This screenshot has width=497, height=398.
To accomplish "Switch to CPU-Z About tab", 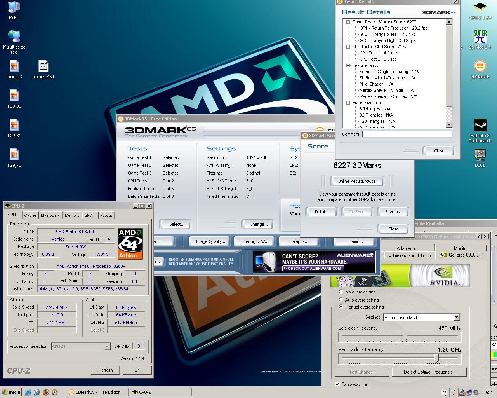I will point(106,215).
